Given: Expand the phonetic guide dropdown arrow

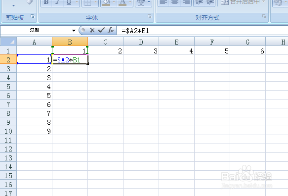Looking at the screenshot, I should click(149, 2).
